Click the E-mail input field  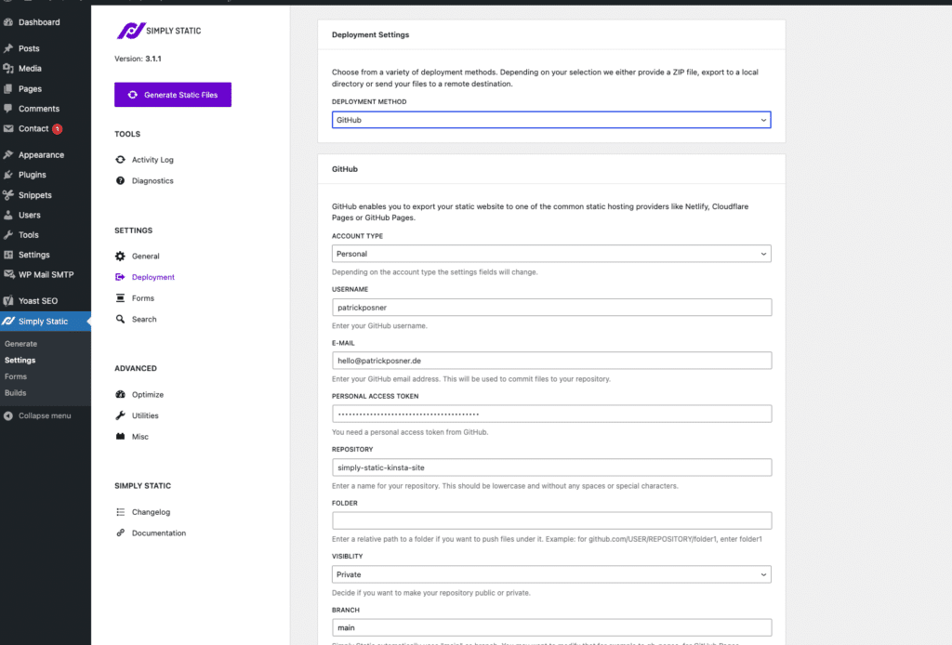click(551, 361)
